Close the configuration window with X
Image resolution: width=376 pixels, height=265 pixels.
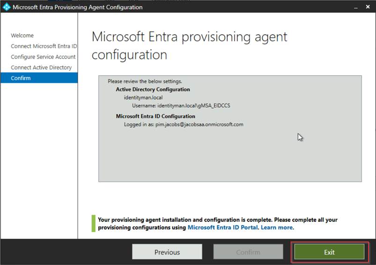point(369,7)
